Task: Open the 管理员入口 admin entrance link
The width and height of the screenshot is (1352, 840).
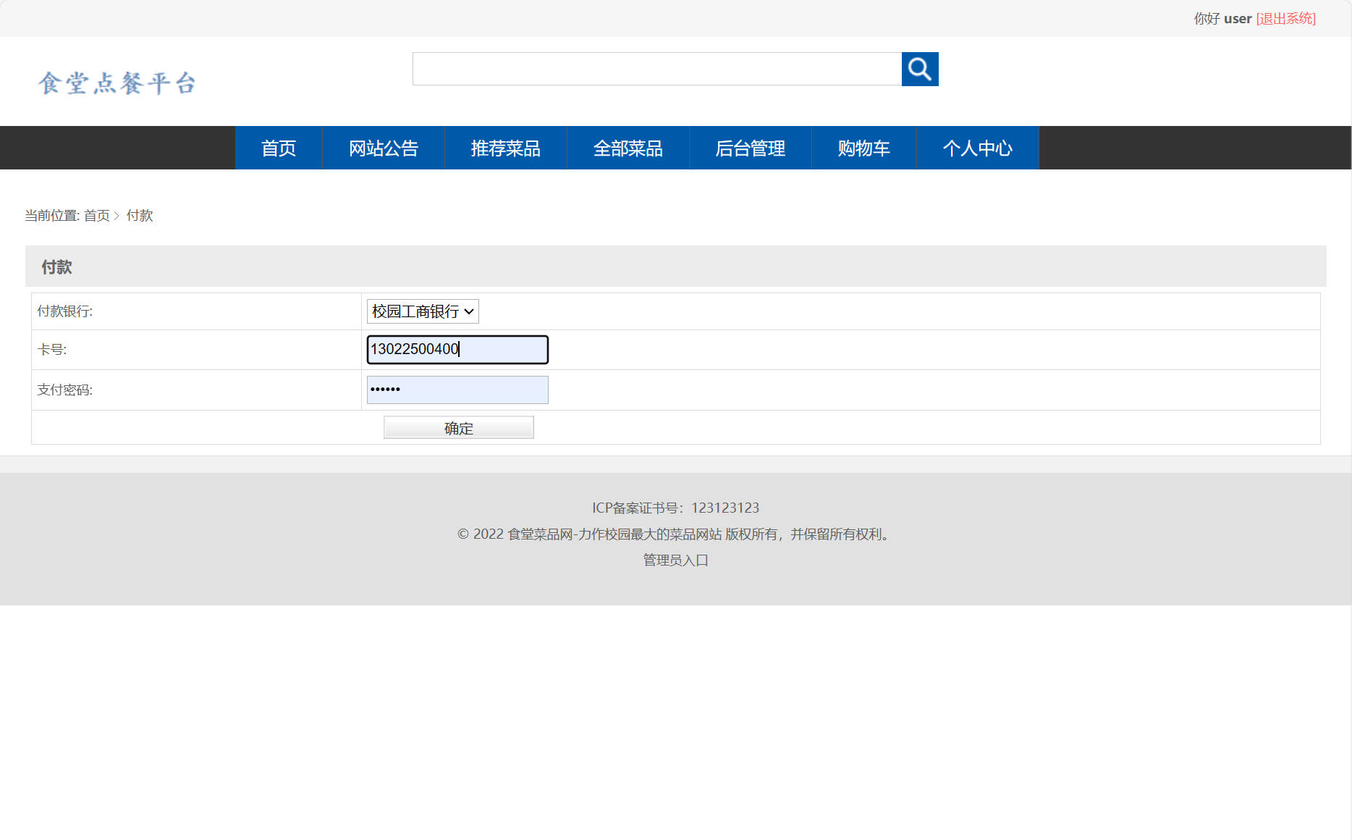Action: [674, 560]
